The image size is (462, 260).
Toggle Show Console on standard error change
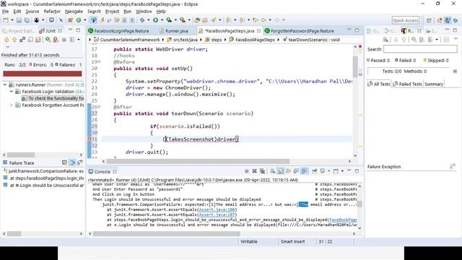(305, 171)
